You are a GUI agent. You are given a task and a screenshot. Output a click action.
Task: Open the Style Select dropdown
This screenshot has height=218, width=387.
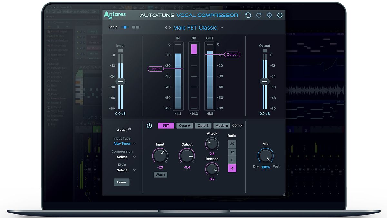pos(126,170)
